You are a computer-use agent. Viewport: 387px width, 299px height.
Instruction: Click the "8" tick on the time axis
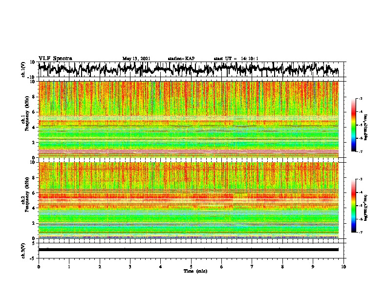282,267
